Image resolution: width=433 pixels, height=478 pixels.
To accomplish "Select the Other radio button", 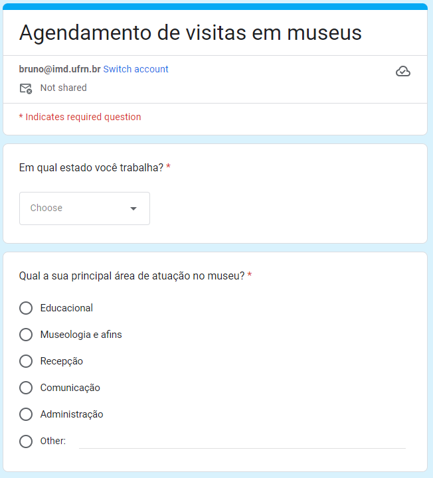I will pos(26,441).
